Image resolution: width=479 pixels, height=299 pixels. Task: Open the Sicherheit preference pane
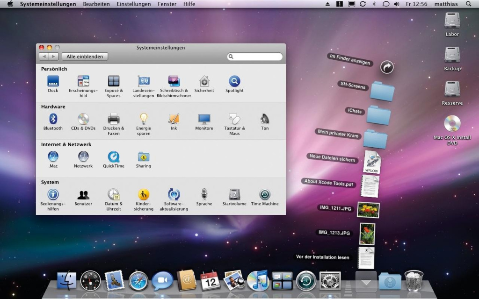(x=204, y=81)
